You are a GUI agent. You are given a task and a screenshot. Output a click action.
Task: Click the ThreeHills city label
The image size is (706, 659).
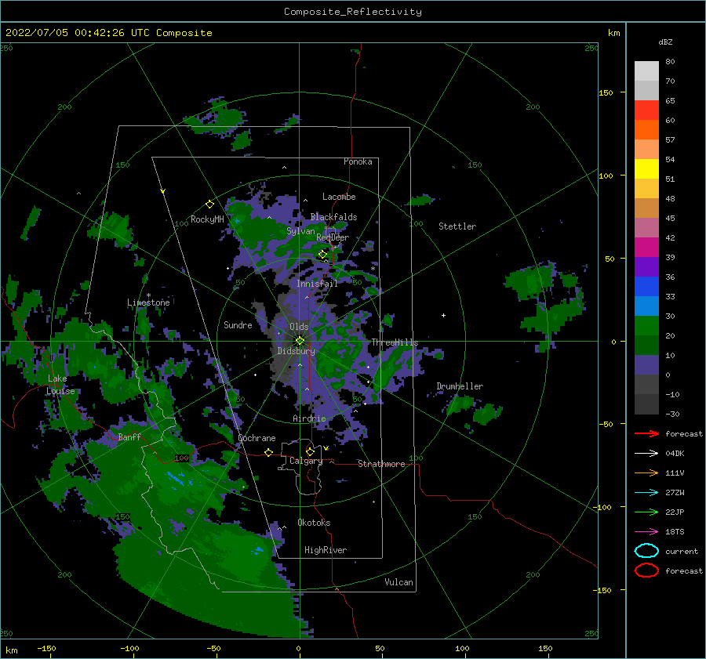[x=395, y=342]
